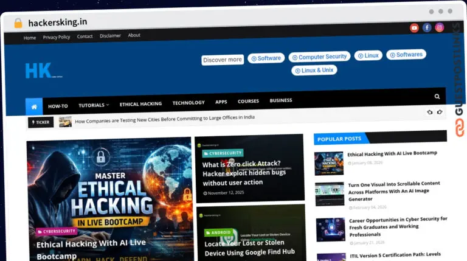Open the search magnifier icon
467x261 pixels.
(437, 96)
